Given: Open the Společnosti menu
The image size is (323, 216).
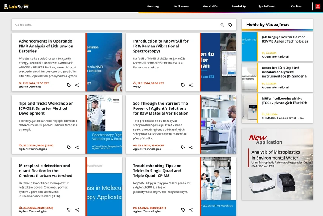Looking at the screenshot, I should pos(267,6).
